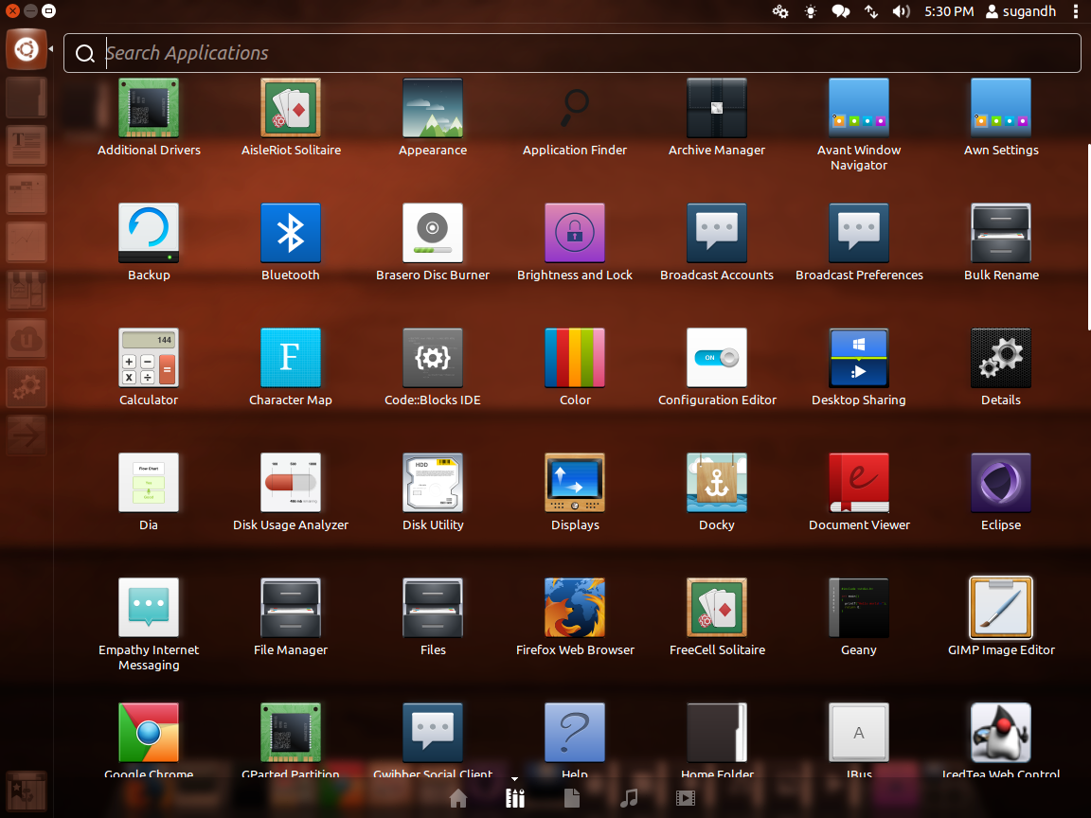The image size is (1091, 818).
Task: Open the Calculator app
Action: [148, 358]
